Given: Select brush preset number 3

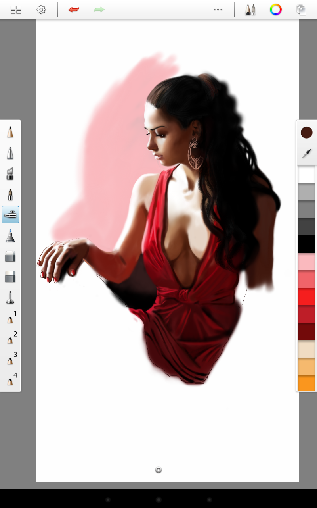Looking at the screenshot, I should (11, 359).
